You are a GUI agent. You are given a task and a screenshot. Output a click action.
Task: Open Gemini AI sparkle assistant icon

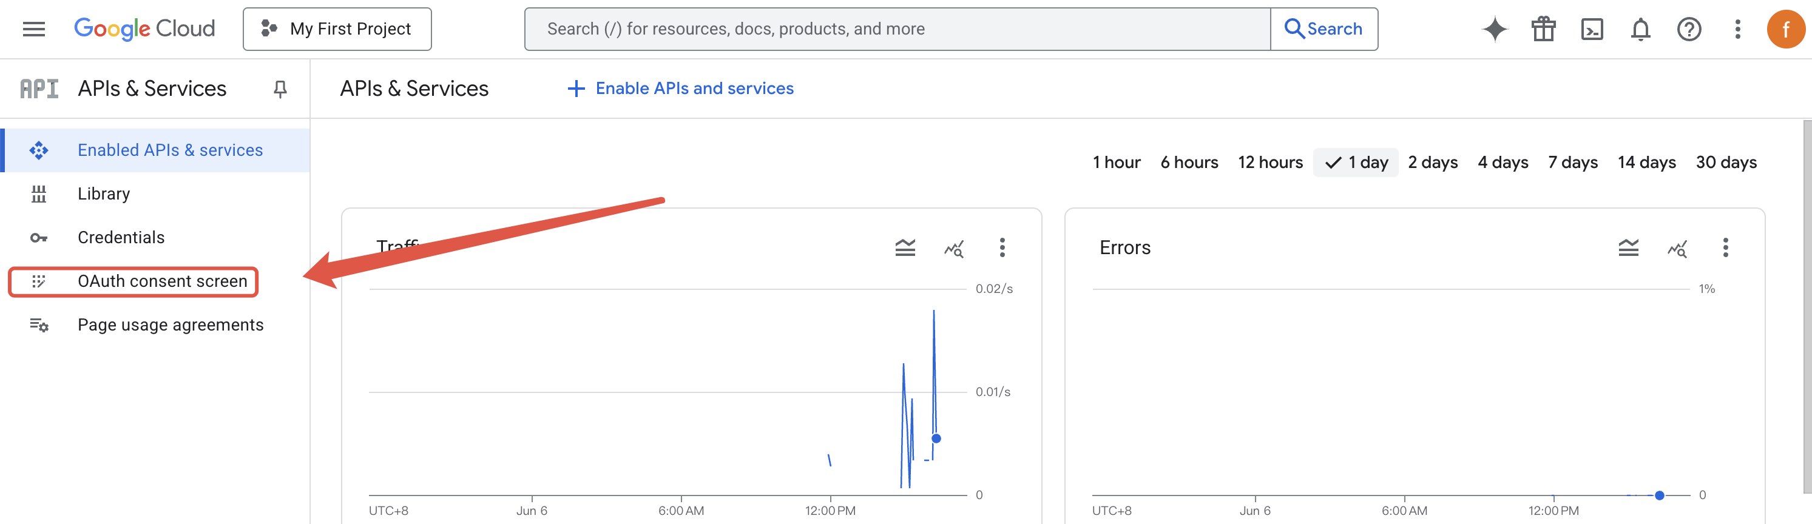click(1495, 29)
